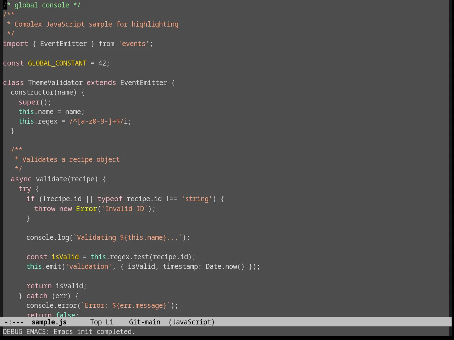Click the template string 'Validating ${this.name}...'
Image resolution: width=454 pixels, height=340 pixels.
click(x=128, y=237)
